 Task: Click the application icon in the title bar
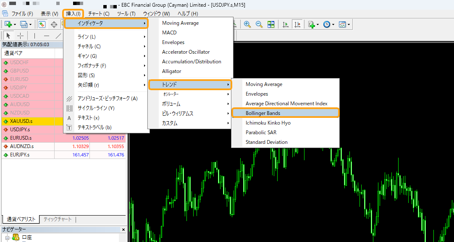(x=3, y=5)
